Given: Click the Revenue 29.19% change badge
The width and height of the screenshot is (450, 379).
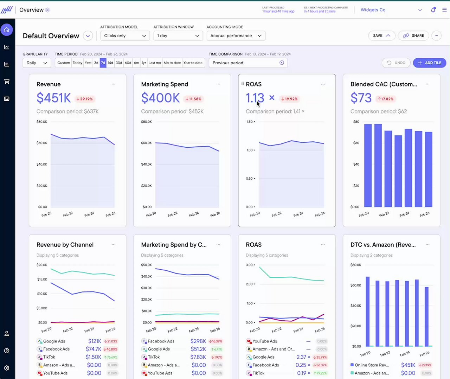Looking at the screenshot, I should pos(84,99).
